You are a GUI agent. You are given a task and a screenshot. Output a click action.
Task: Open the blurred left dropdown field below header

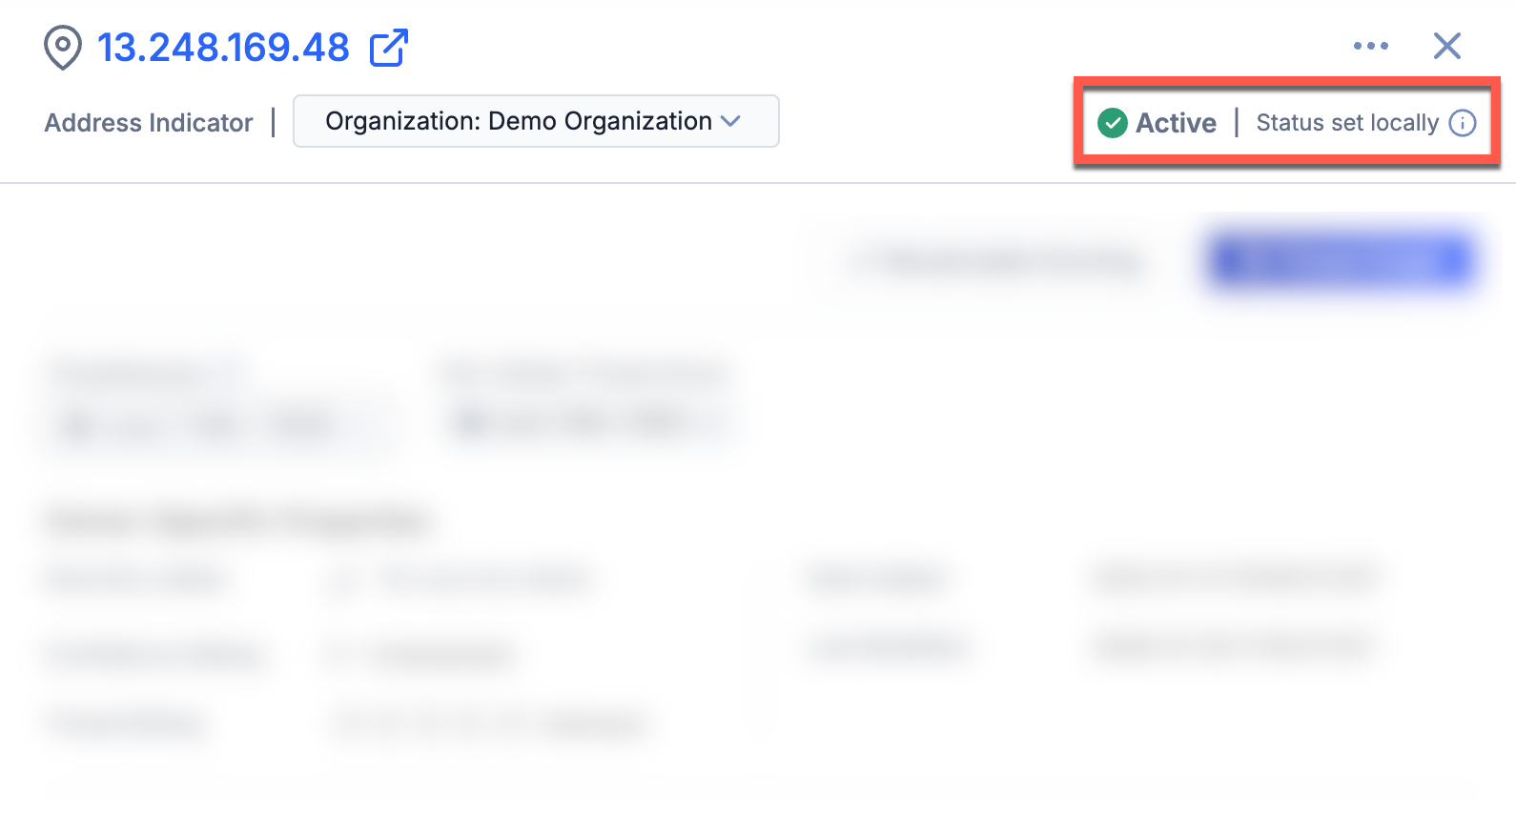point(219,423)
